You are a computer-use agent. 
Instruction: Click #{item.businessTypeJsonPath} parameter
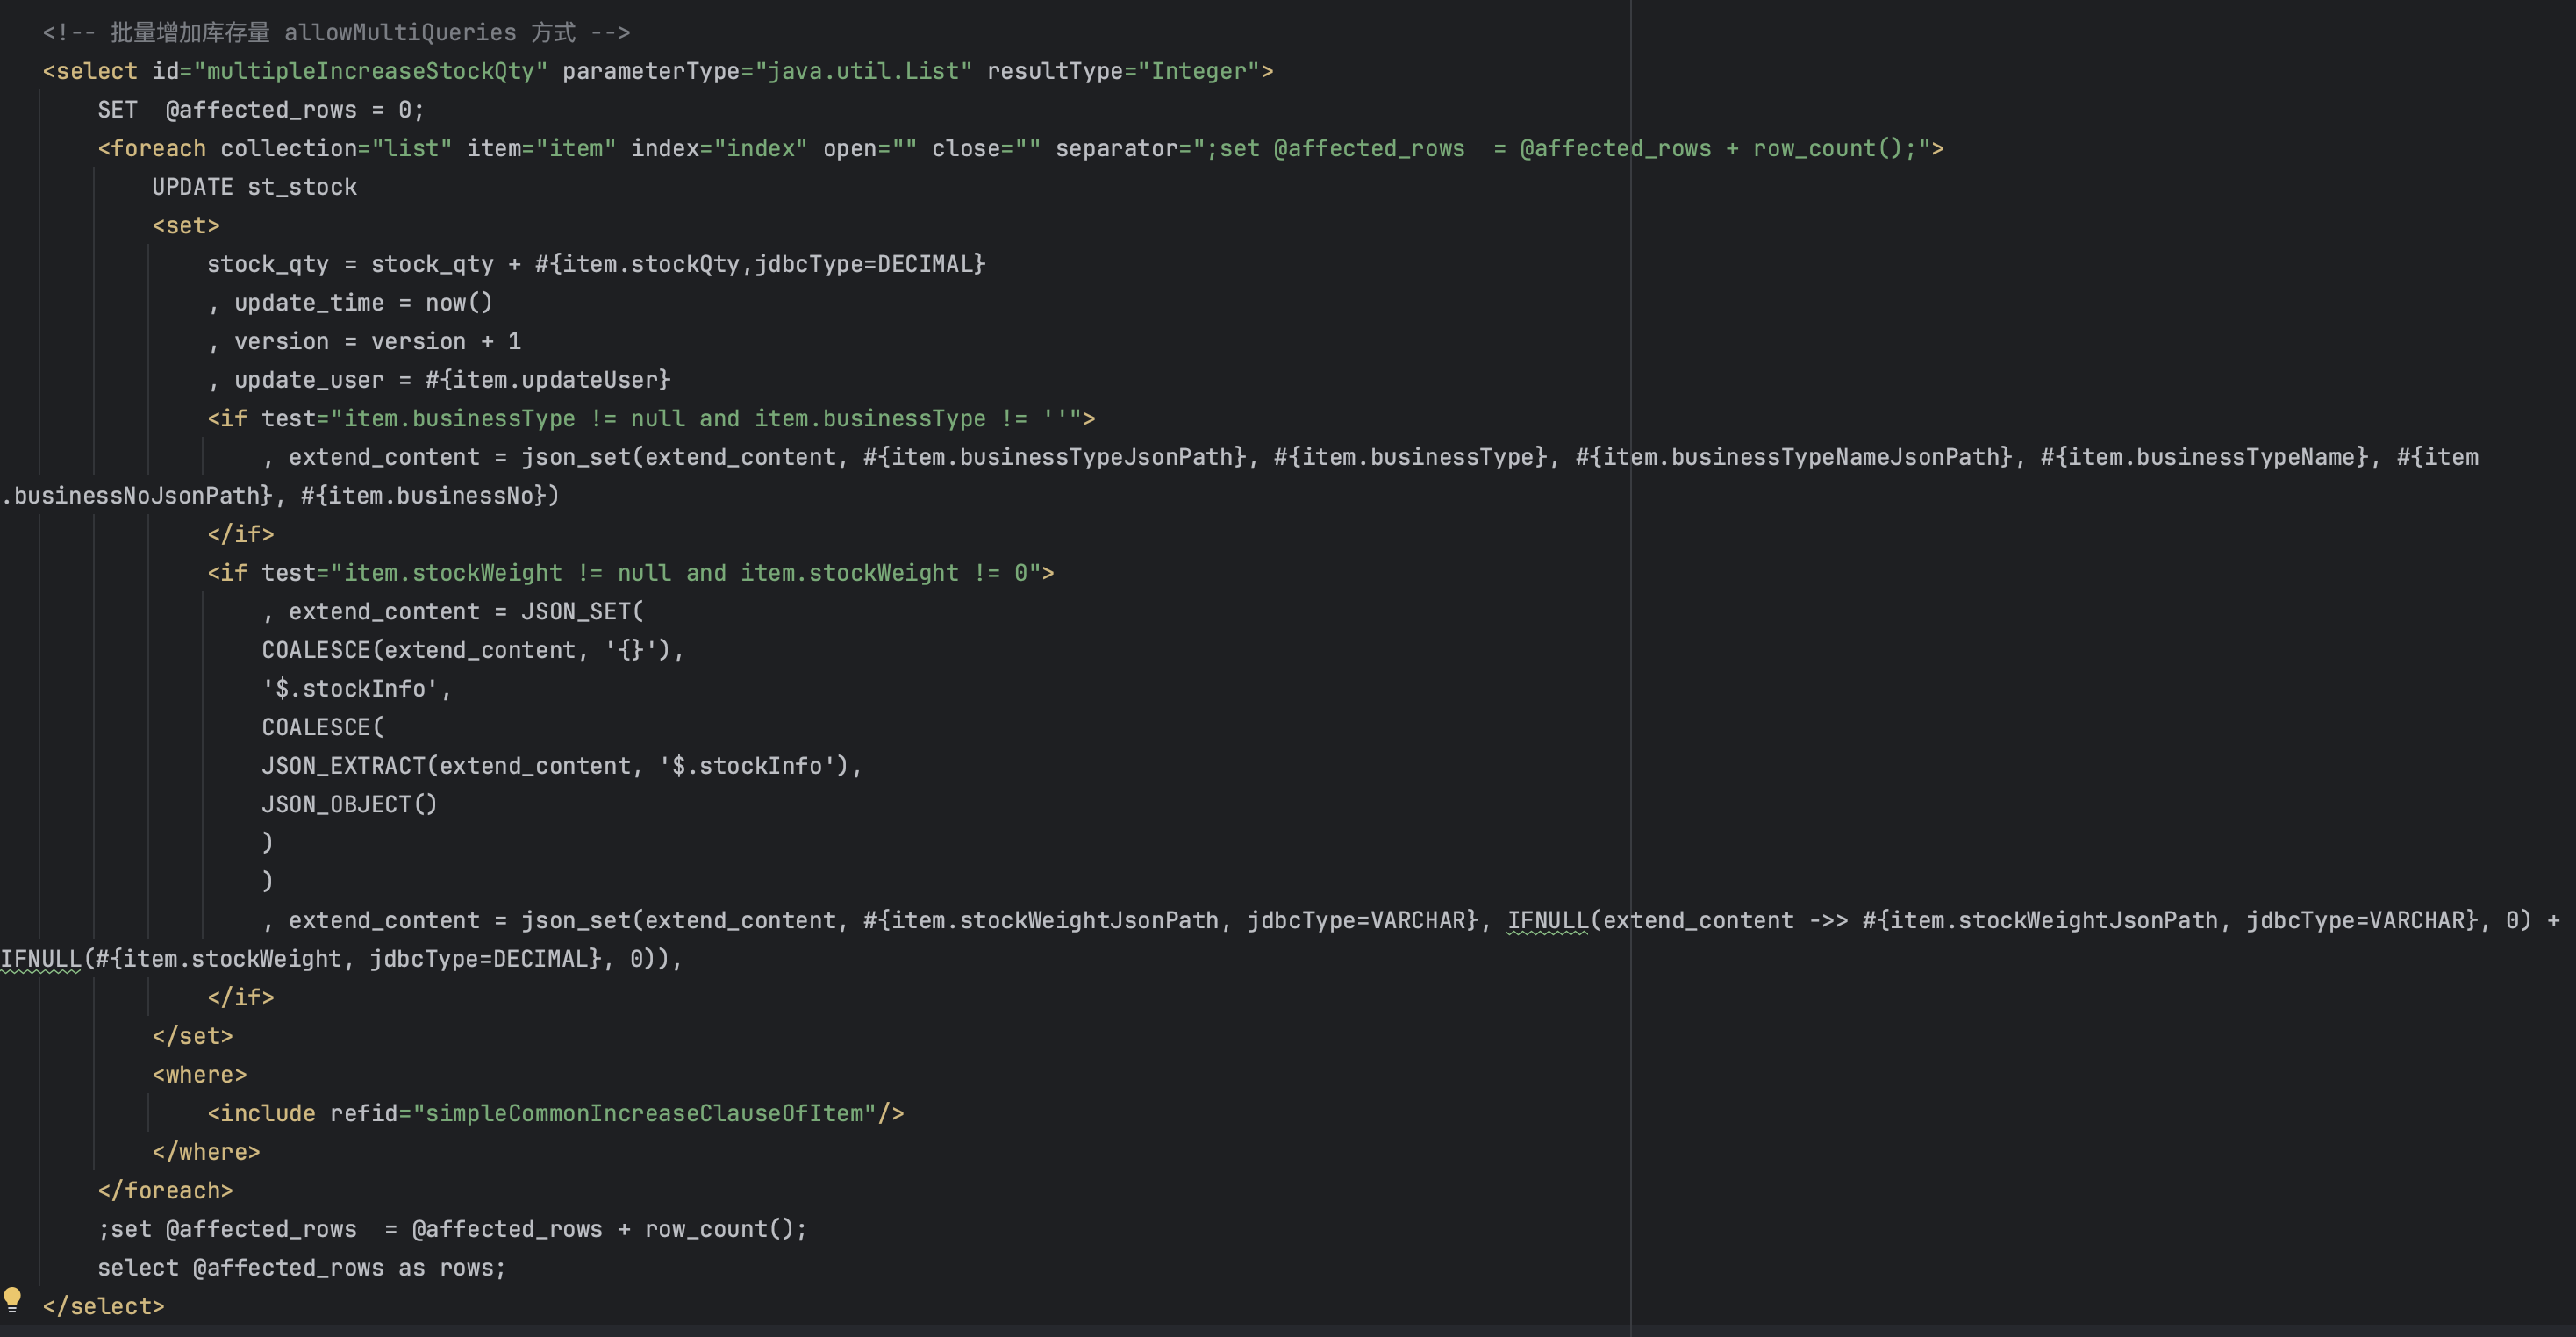pos(1055,457)
